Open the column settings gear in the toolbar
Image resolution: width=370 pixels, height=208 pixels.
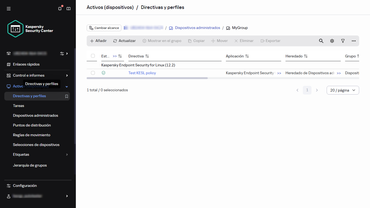pos(332,41)
